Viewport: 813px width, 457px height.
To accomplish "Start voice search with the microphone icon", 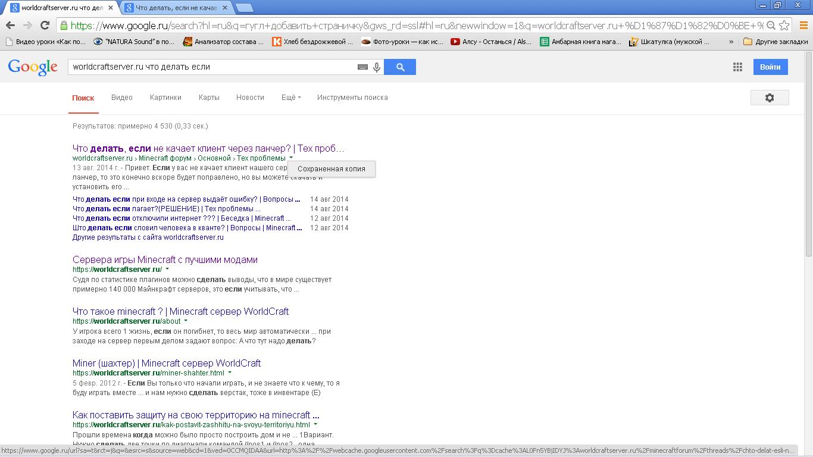I will (x=377, y=67).
